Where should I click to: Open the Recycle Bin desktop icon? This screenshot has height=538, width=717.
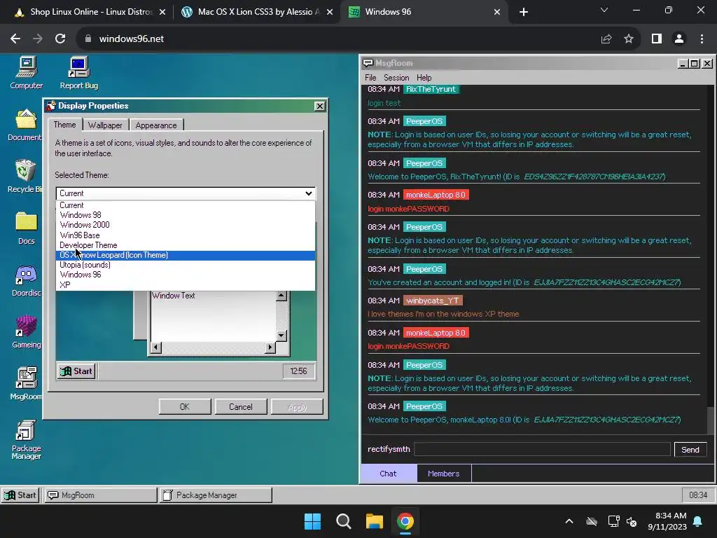(x=26, y=176)
